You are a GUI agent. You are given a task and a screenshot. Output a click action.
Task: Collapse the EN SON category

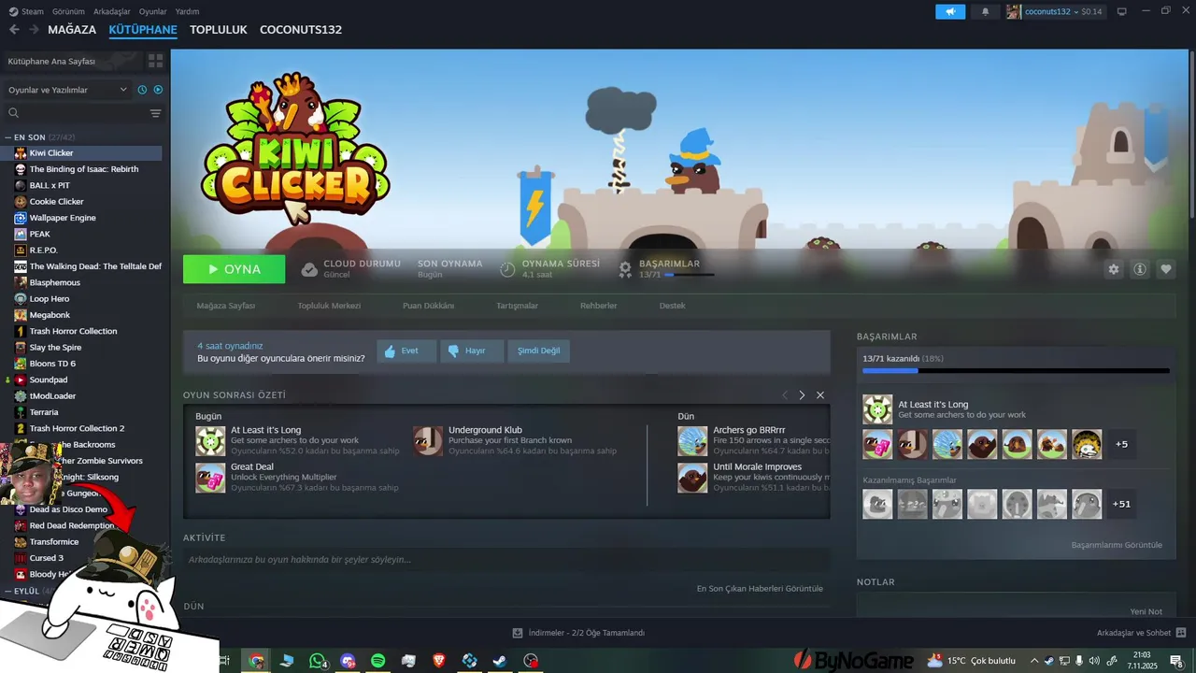[x=8, y=137]
